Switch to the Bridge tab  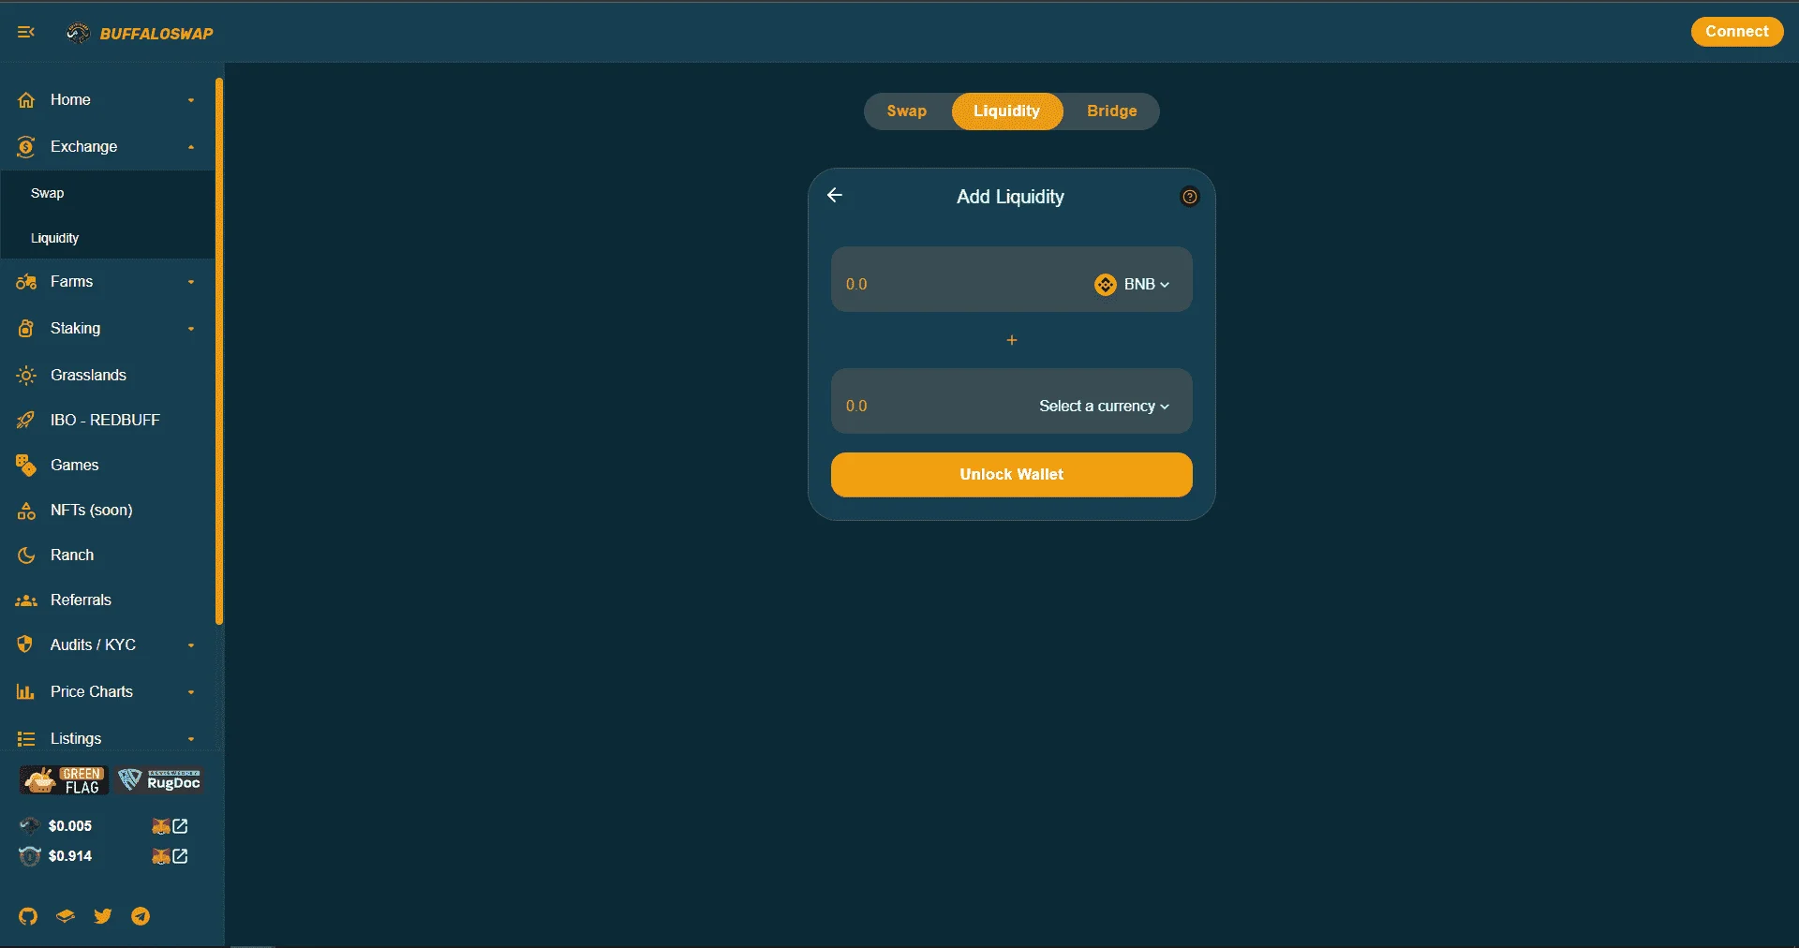click(1112, 111)
